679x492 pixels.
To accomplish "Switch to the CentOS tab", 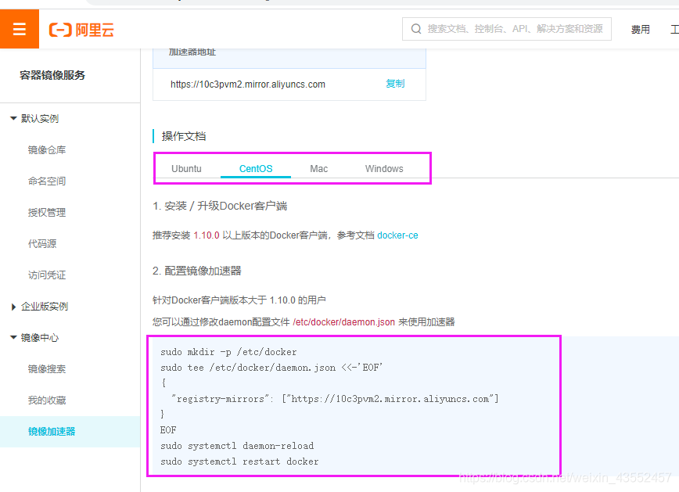I will (256, 168).
